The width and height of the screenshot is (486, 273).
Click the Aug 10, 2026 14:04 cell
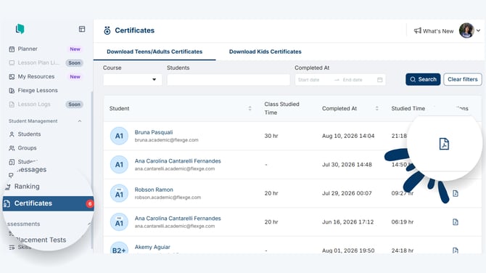pyautogui.click(x=348, y=136)
